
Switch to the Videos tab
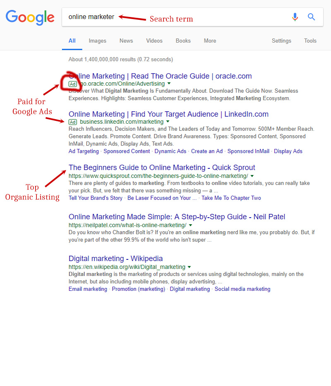154,41
